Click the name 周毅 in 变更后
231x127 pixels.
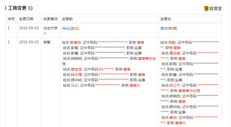172,42
